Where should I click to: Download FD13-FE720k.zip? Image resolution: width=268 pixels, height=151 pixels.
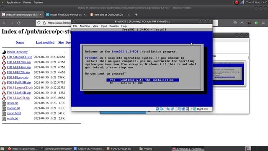(x=18, y=72)
